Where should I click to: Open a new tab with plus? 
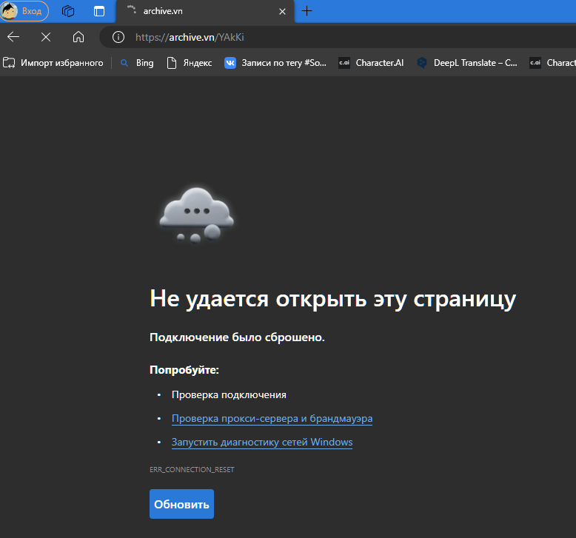(307, 11)
